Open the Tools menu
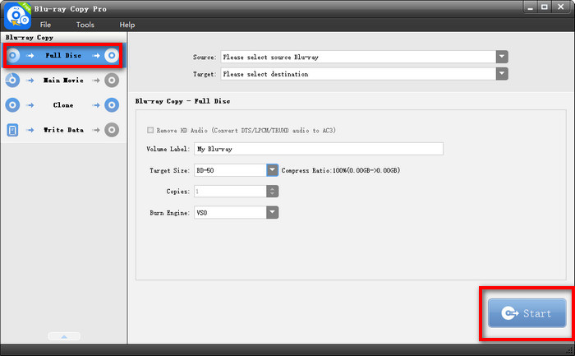575x356 pixels. click(85, 25)
